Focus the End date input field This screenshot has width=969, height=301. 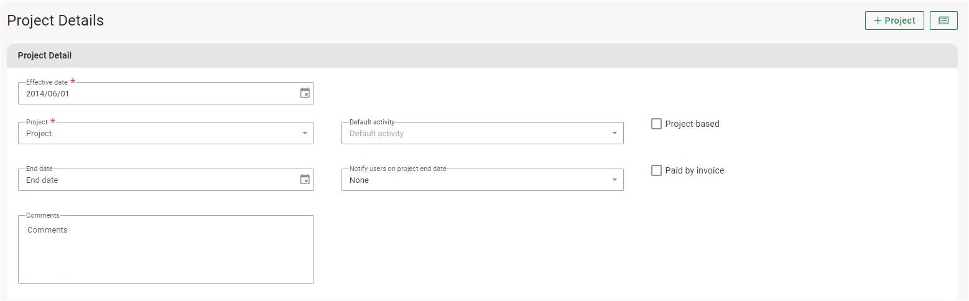coord(155,180)
